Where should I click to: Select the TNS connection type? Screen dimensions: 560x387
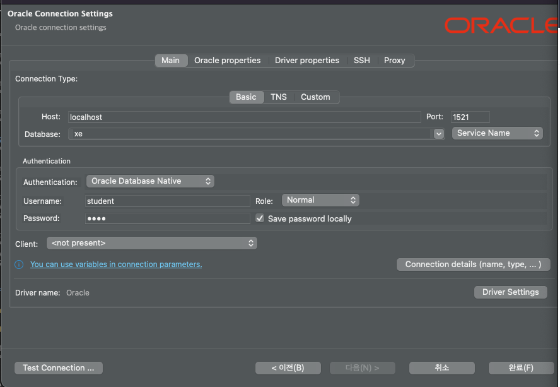coord(279,97)
